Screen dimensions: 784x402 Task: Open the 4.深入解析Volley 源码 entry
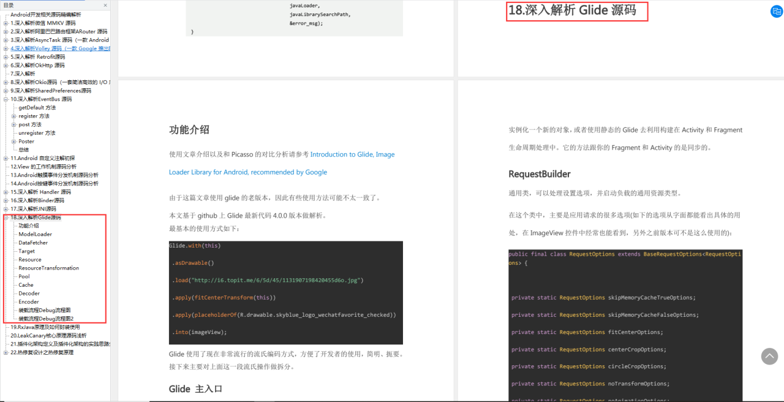point(60,48)
